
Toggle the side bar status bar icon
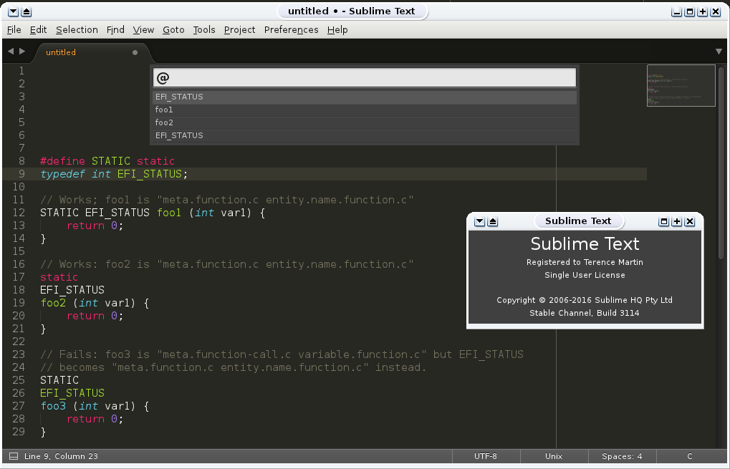click(14, 456)
